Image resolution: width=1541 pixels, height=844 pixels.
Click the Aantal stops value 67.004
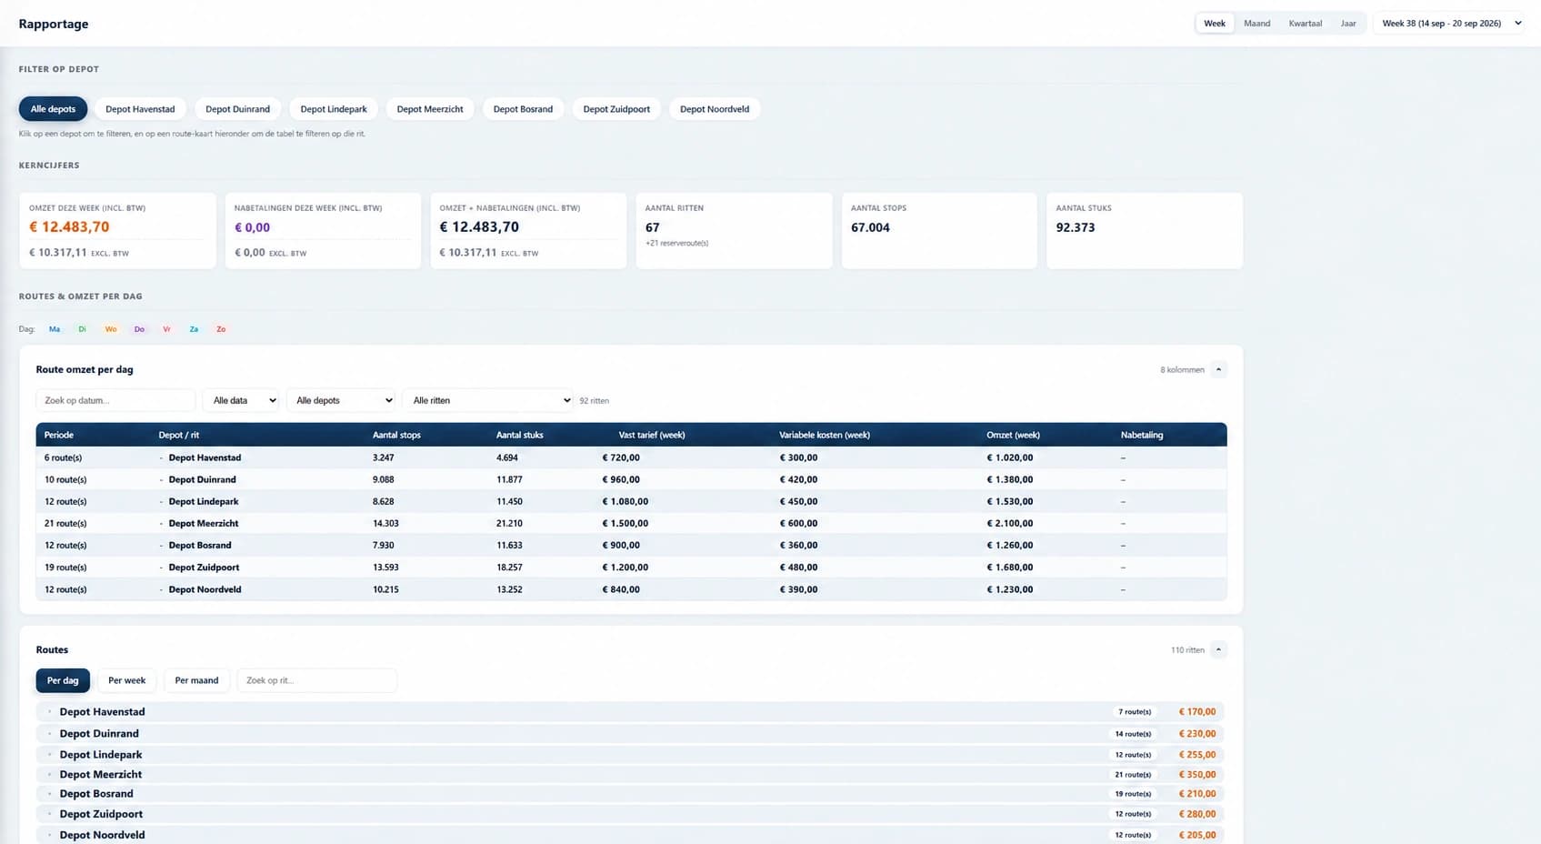[x=870, y=227]
